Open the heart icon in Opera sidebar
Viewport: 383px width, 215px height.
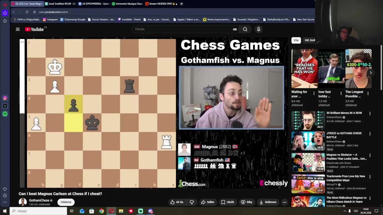tap(5, 189)
